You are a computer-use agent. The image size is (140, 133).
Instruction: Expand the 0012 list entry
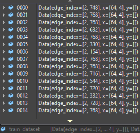(4, 96)
